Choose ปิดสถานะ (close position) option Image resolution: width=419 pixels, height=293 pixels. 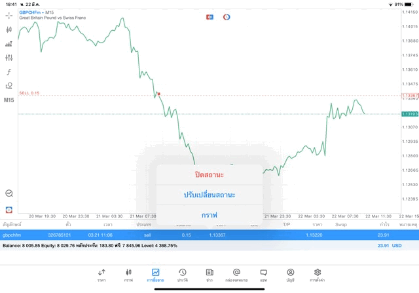coord(209,175)
